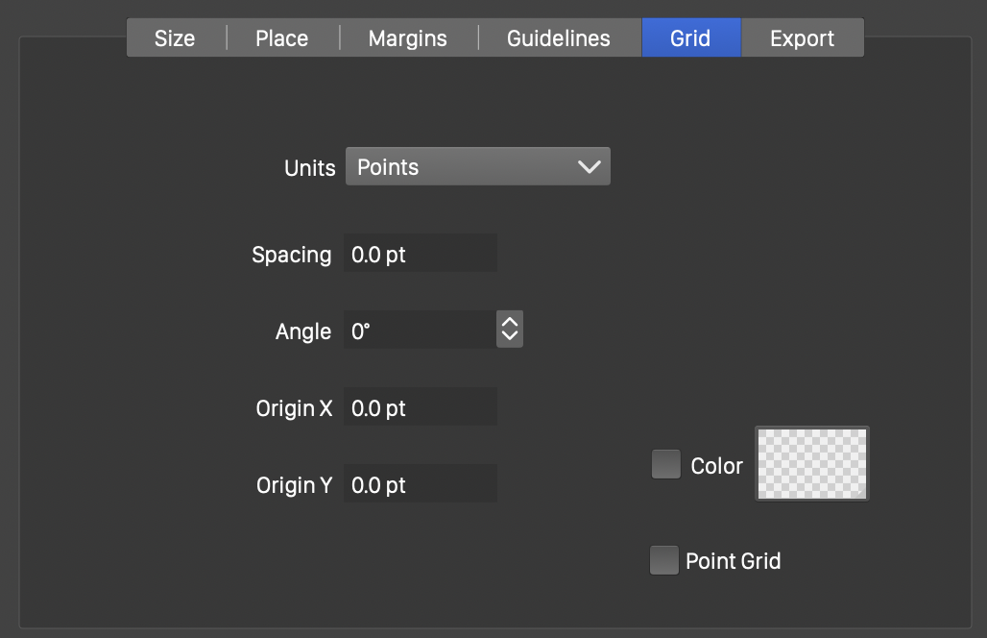987x638 pixels.
Task: Select the Origin Y input field
Action: [x=421, y=485]
